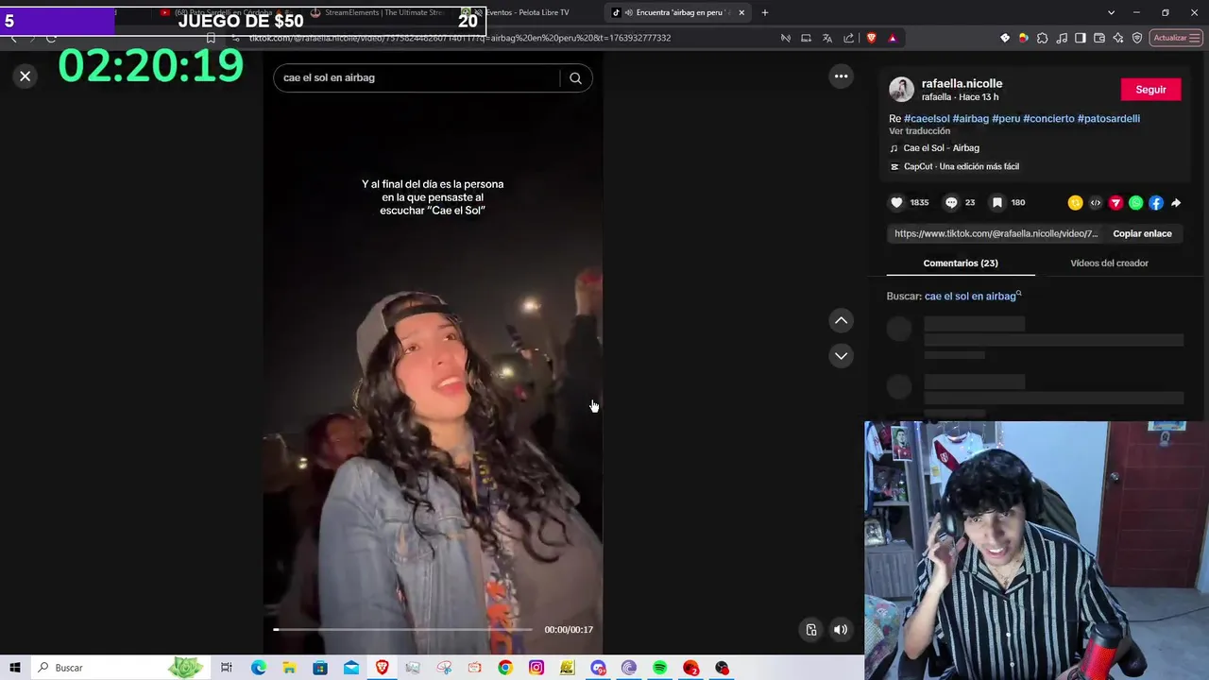The height and width of the screenshot is (680, 1209).
Task: Click the share page icon in address bar
Action: click(x=848, y=38)
